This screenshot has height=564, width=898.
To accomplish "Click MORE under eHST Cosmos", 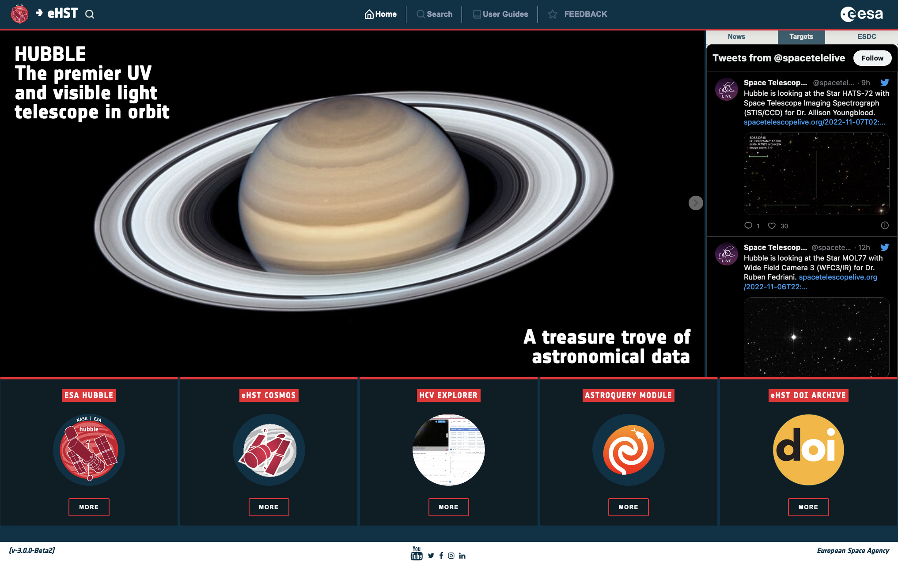I will pyautogui.click(x=269, y=507).
